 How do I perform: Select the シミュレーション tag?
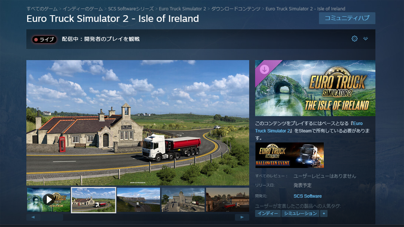click(x=300, y=214)
